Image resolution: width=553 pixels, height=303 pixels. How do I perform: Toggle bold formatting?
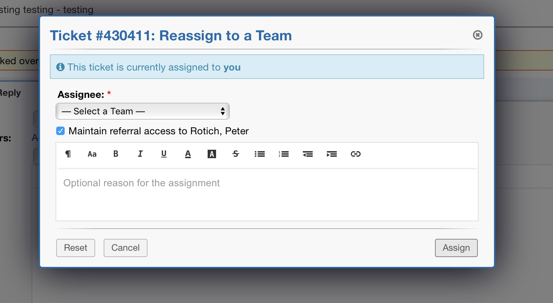116,154
